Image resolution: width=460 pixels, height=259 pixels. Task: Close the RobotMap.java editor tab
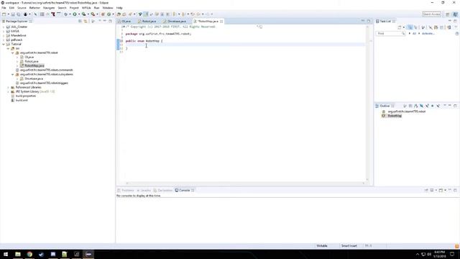221,21
